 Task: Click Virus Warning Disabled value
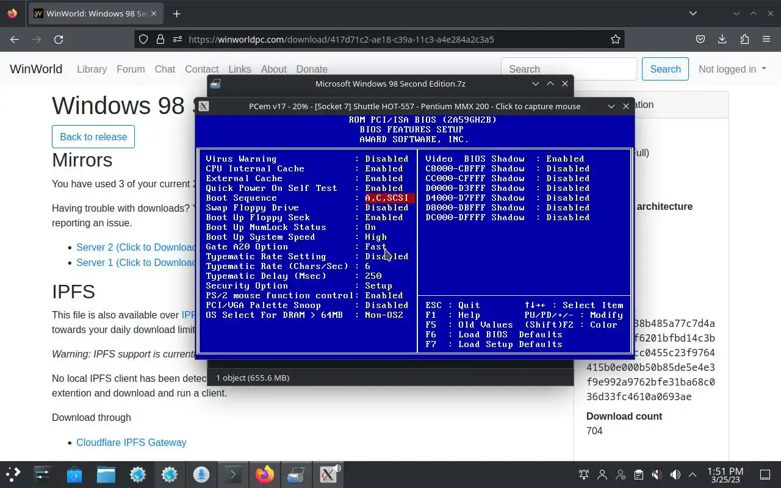point(387,159)
